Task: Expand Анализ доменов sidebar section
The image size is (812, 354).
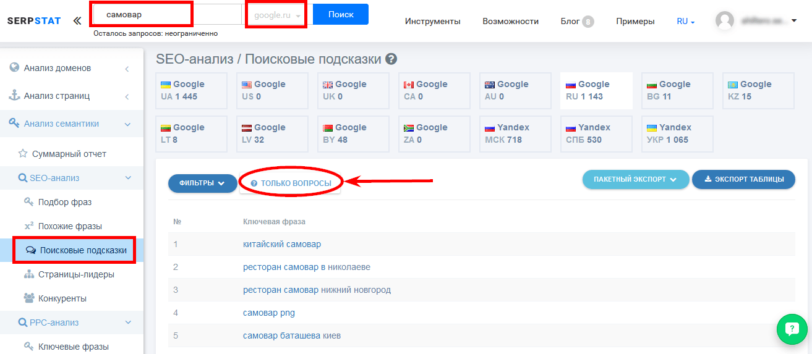Action: [72, 68]
